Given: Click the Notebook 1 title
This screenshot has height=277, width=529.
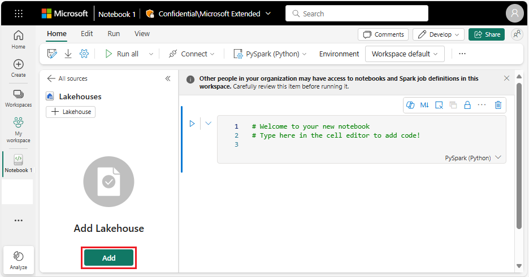Looking at the screenshot, I should (117, 14).
